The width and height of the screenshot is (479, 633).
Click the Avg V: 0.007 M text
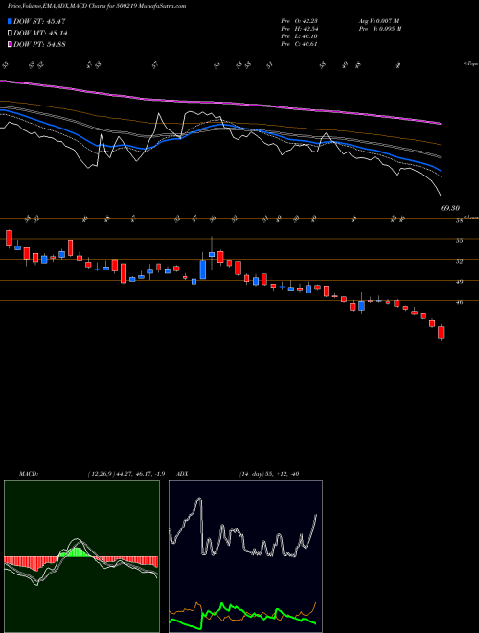pos(379,21)
